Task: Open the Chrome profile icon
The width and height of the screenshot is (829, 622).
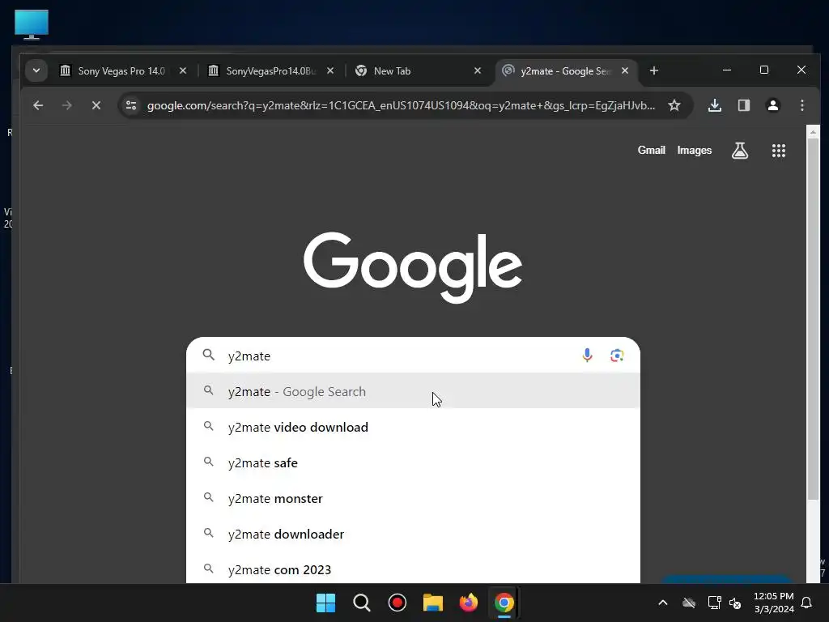Action: [x=773, y=105]
